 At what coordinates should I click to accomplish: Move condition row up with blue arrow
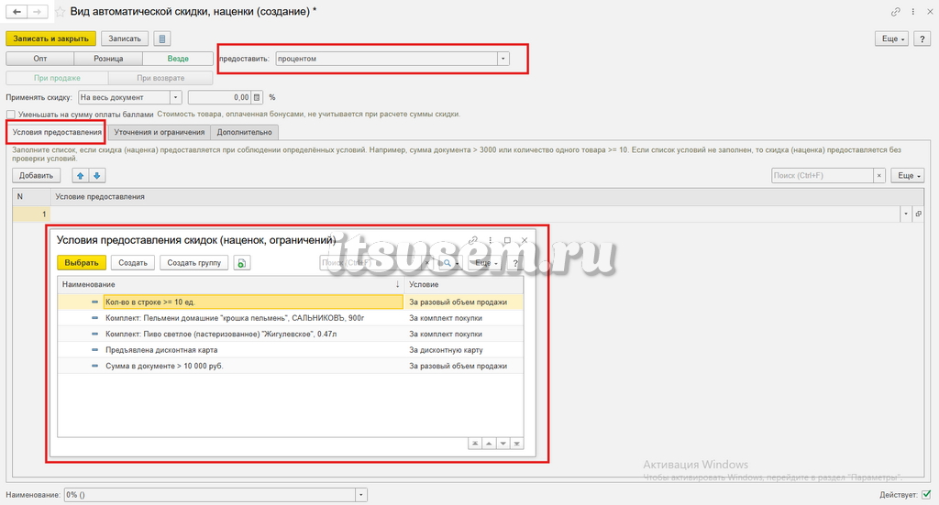click(x=81, y=176)
